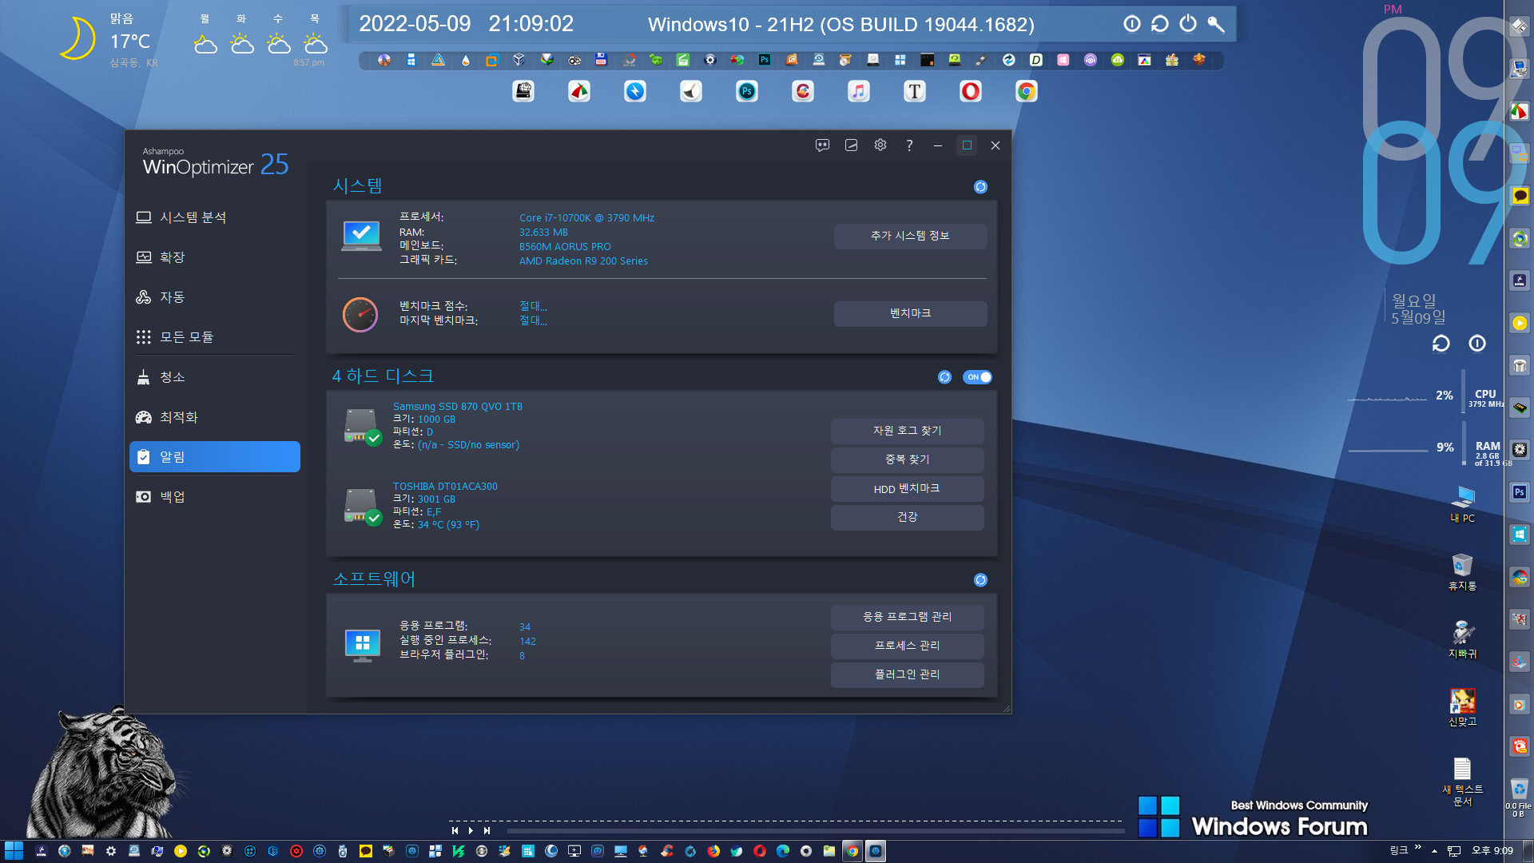Play media with the bottom play button

(471, 831)
